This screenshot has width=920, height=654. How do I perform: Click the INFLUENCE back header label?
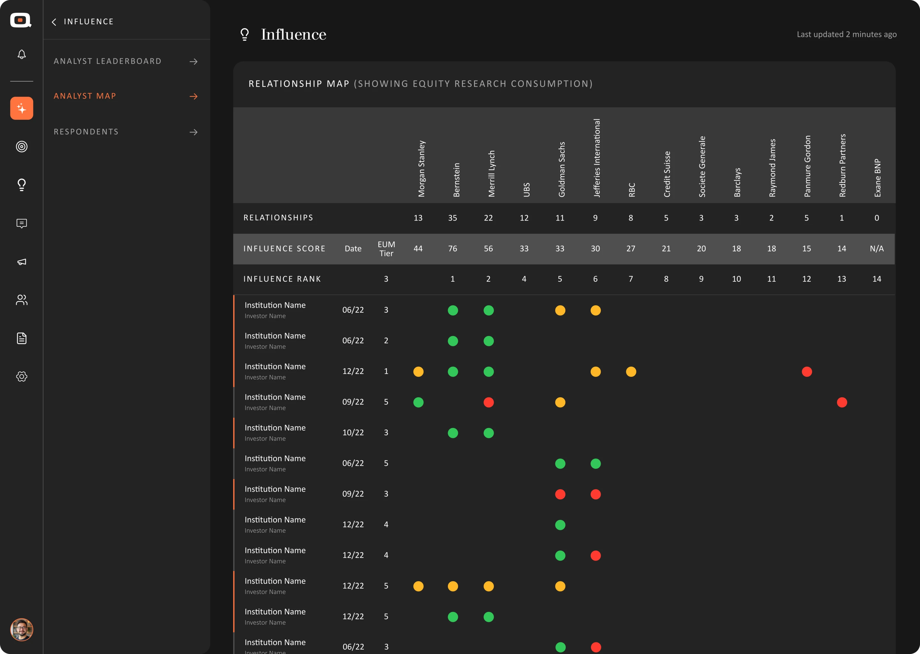(x=88, y=22)
